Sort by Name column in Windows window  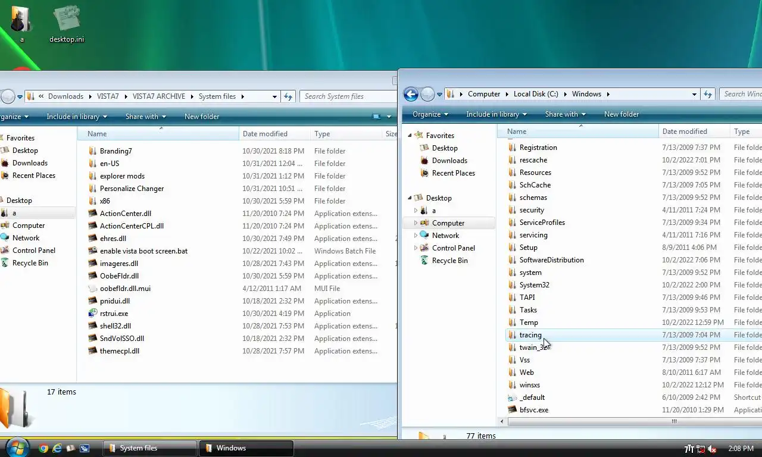point(578,132)
